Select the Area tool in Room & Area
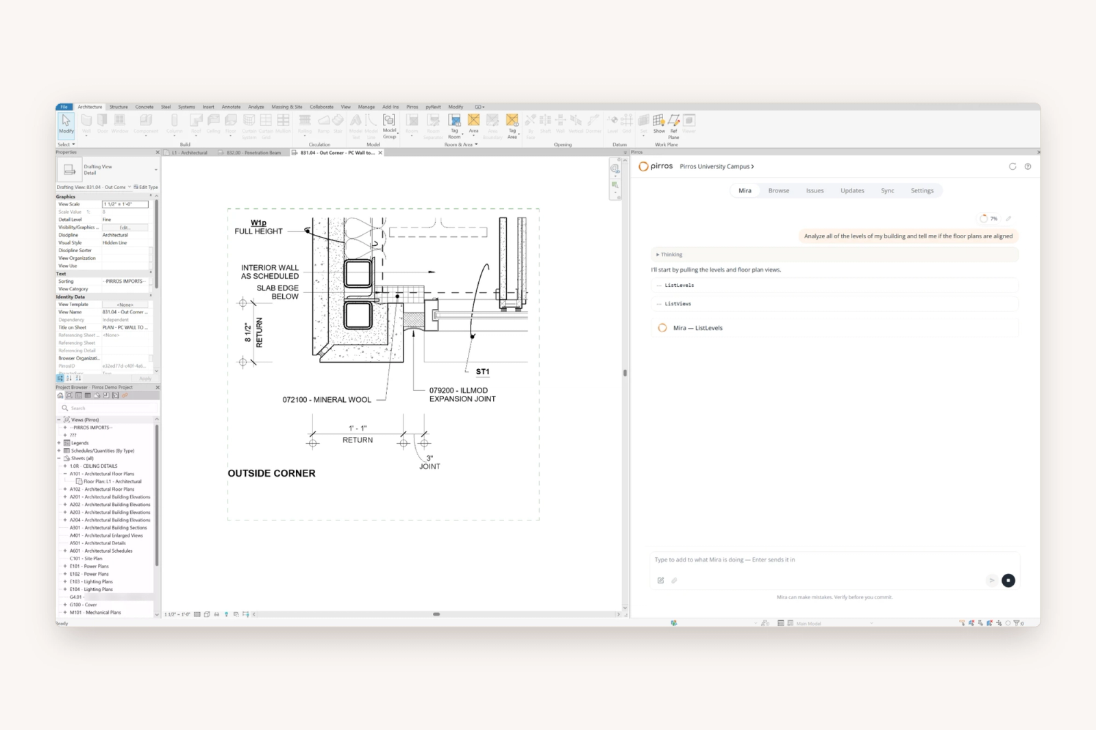Viewport: 1096px width, 730px height. (x=473, y=124)
